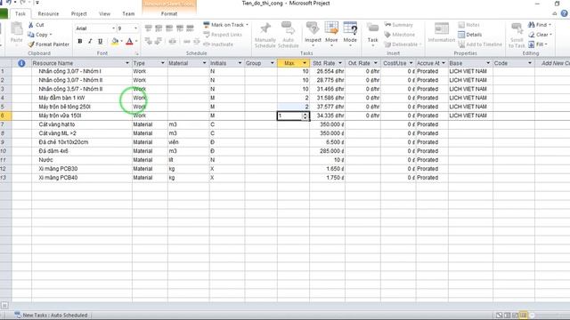Screen dimensions: 570x320
Task: Click Mark on Track button
Action: tap(224, 25)
